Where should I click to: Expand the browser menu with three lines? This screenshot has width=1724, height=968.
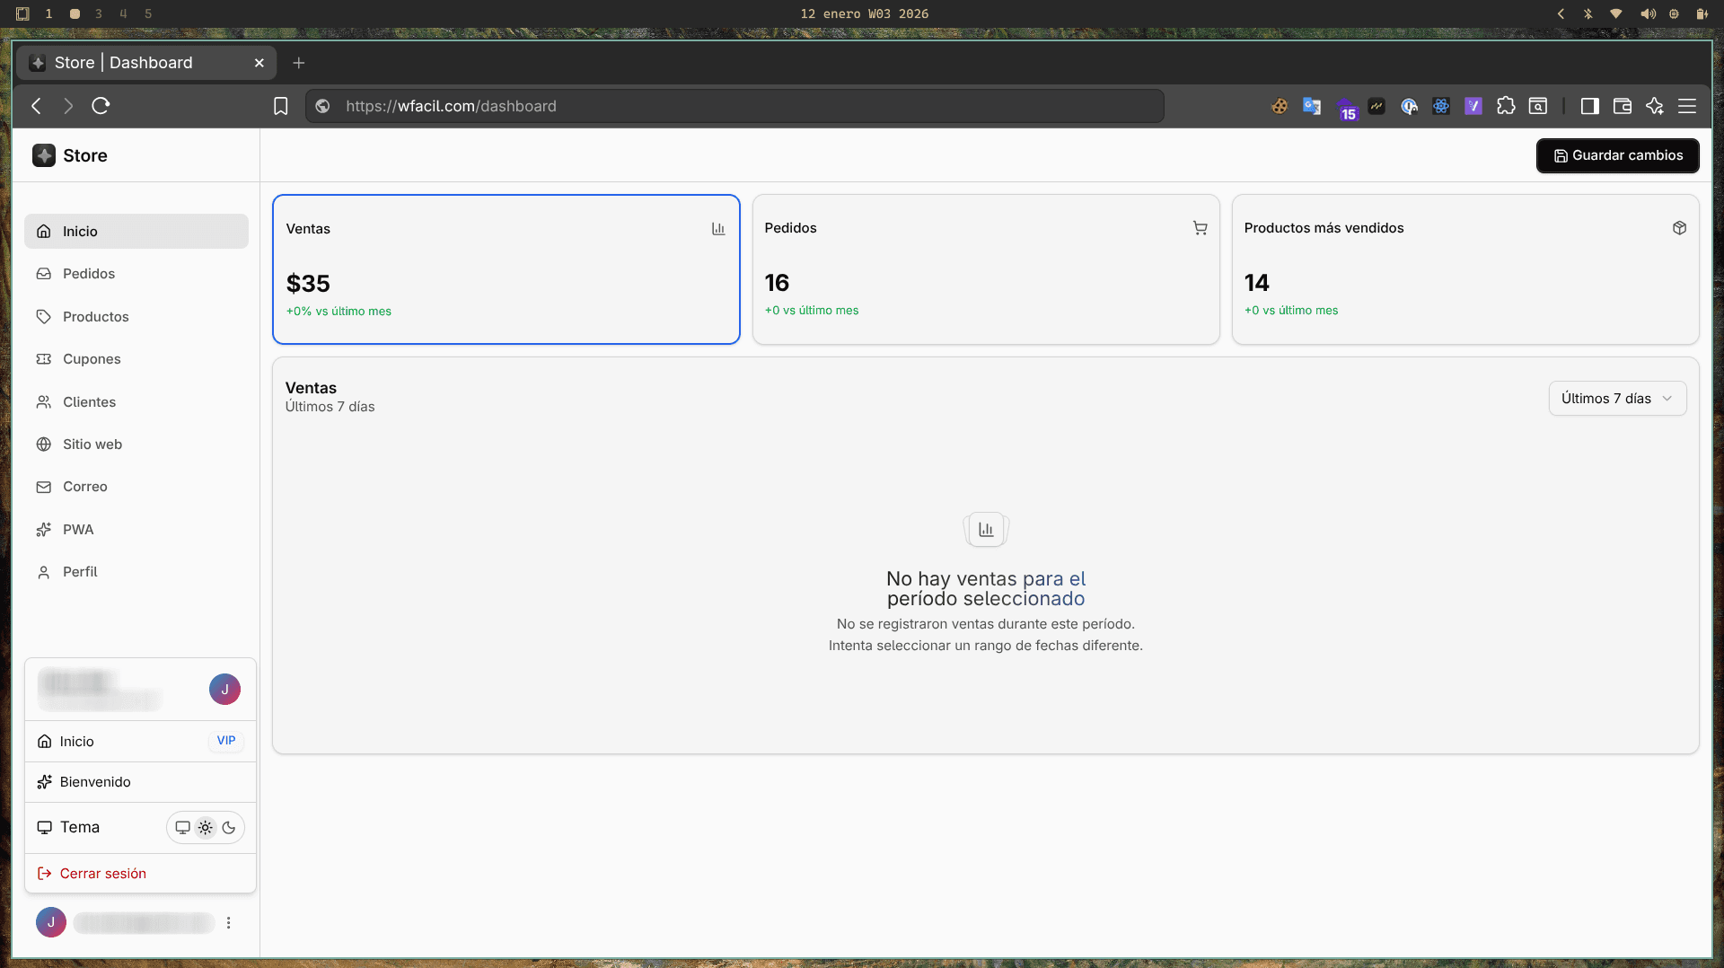click(1687, 105)
